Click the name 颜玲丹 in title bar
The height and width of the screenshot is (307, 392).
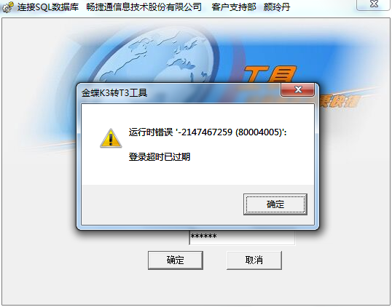[x=277, y=7]
